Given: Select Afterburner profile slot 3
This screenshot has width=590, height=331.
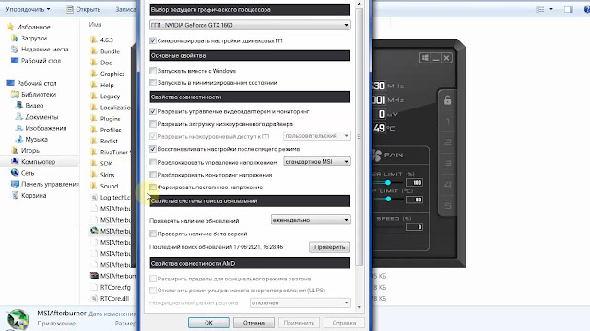Looking at the screenshot, I should tap(448, 164).
